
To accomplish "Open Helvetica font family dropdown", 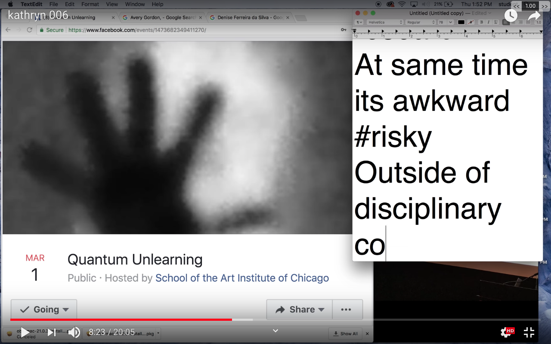I will [384, 22].
